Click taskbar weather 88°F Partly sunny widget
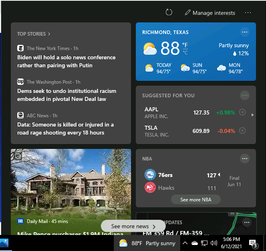 click(147, 243)
